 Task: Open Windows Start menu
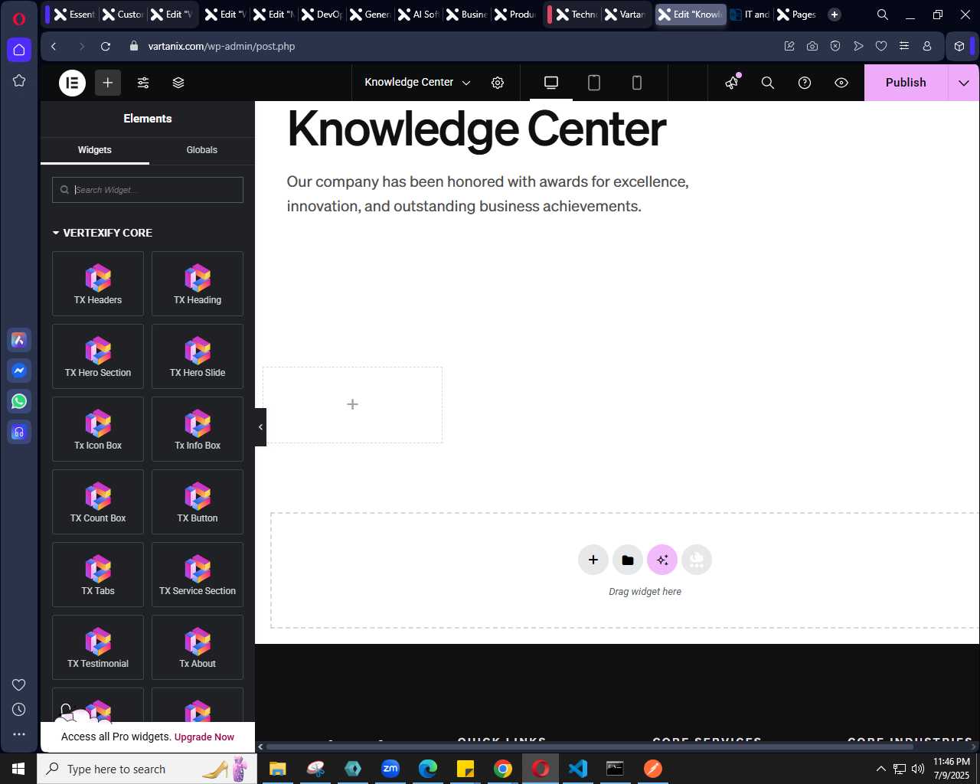point(18,769)
